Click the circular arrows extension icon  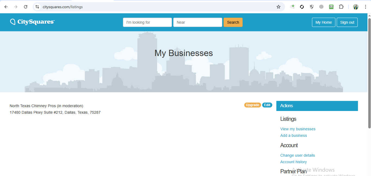[302, 7]
